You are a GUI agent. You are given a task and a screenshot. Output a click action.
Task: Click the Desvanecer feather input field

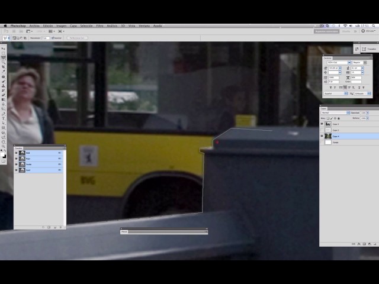coord(46,38)
